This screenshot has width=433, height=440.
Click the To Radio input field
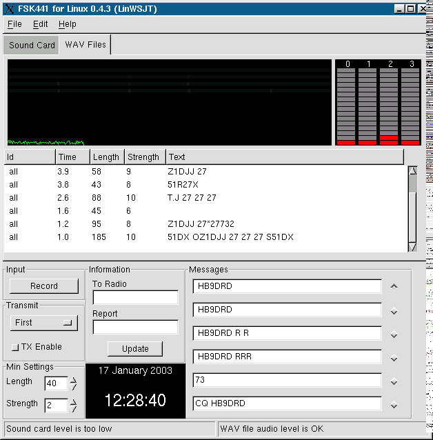(x=136, y=297)
